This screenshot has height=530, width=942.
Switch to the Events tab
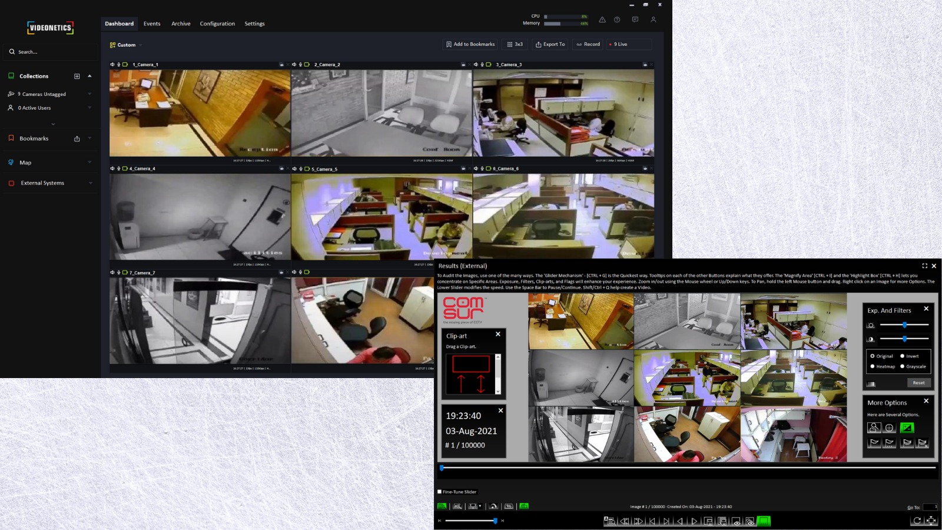point(152,24)
